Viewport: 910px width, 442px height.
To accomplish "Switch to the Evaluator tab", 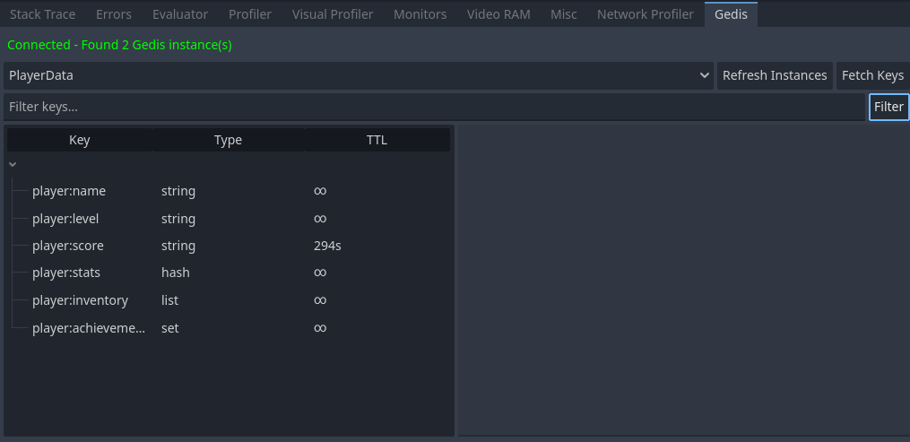I will coord(180,14).
